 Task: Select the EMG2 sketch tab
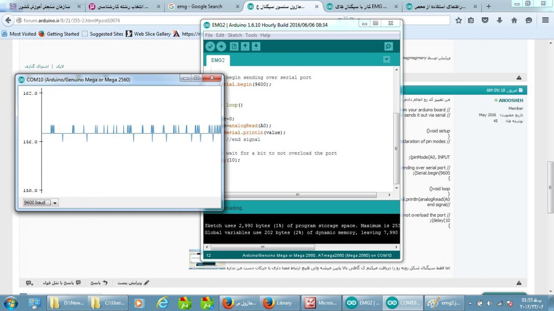tap(218, 60)
